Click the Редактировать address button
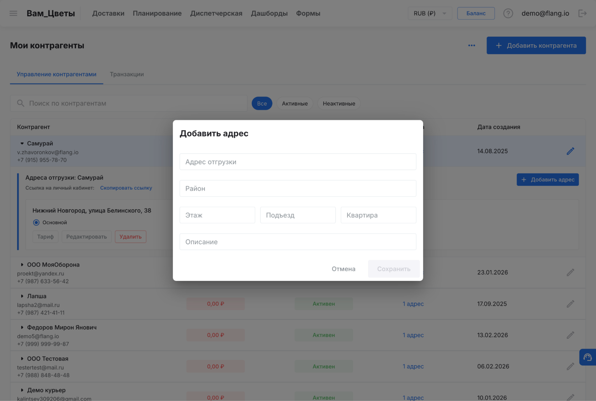Image resolution: width=596 pixels, height=401 pixels. pos(87,236)
